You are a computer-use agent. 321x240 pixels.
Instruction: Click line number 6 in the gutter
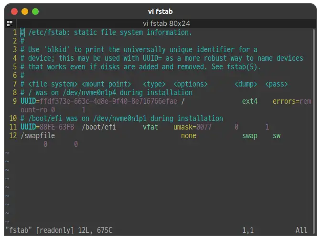[15, 76]
